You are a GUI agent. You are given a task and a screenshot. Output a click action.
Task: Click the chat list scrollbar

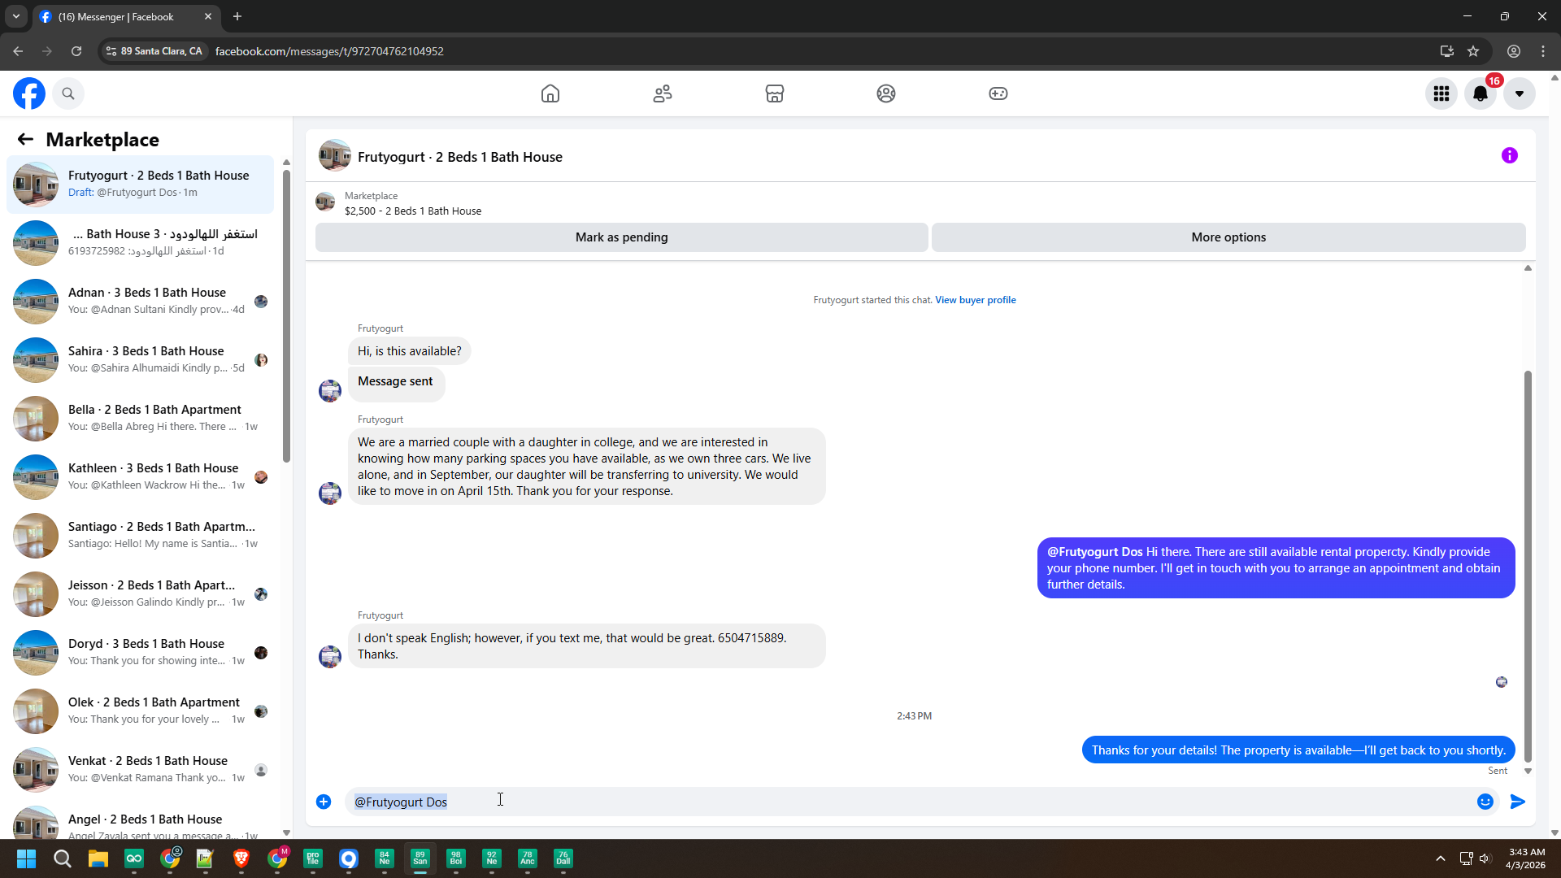[x=286, y=317]
